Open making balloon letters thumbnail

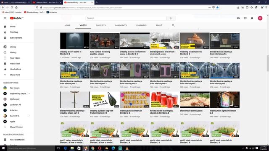(x=135, y=100)
